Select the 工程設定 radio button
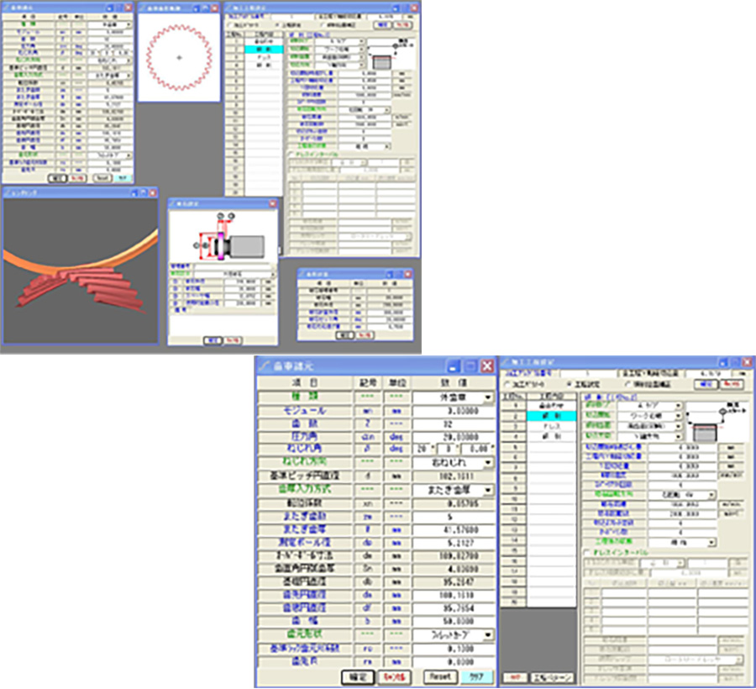Image resolution: width=756 pixels, height=689 pixels. (569, 384)
